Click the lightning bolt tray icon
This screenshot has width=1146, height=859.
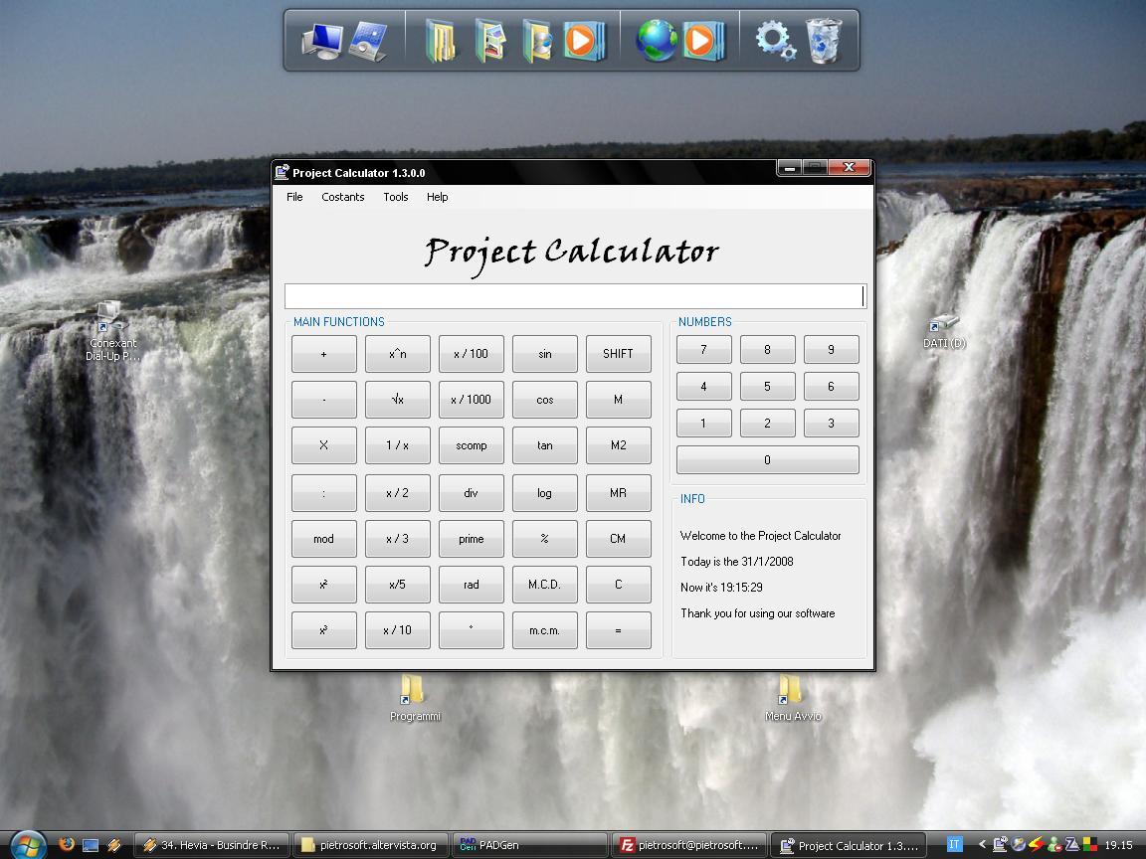tap(1038, 843)
